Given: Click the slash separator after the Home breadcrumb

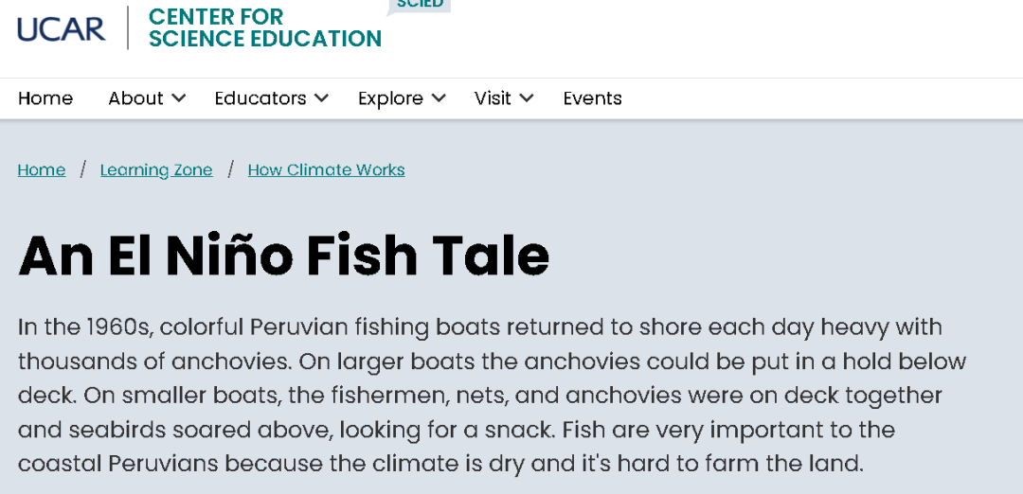Looking at the screenshot, I should (x=82, y=170).
